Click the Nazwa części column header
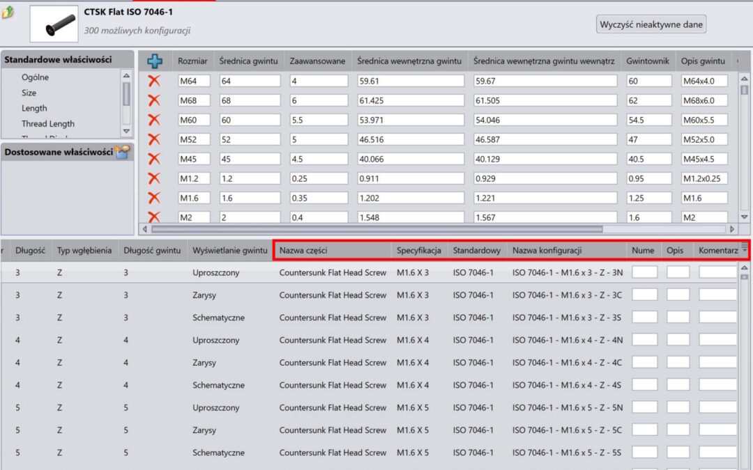Image resolution: width=753 pixels, height=470 pixels. (x=303, y=250)
